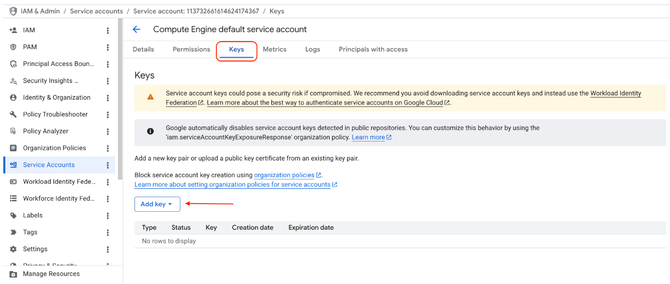The width and height of the screenshot is (670, 284).
Task: Open more options for Settings
Action: pos(108,249)
